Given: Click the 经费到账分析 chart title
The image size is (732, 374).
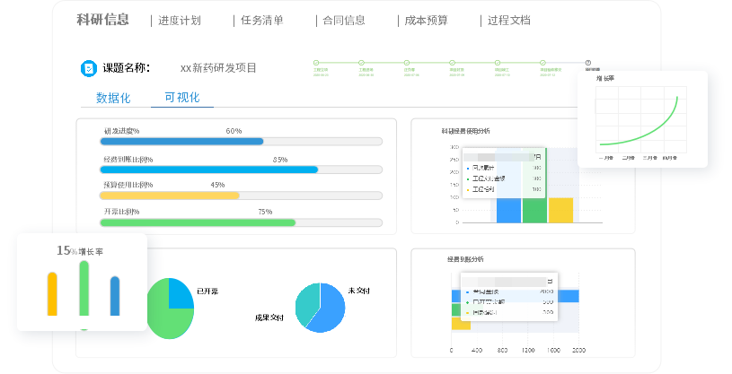Looking at the screenshot, I should tap(465, 259).
